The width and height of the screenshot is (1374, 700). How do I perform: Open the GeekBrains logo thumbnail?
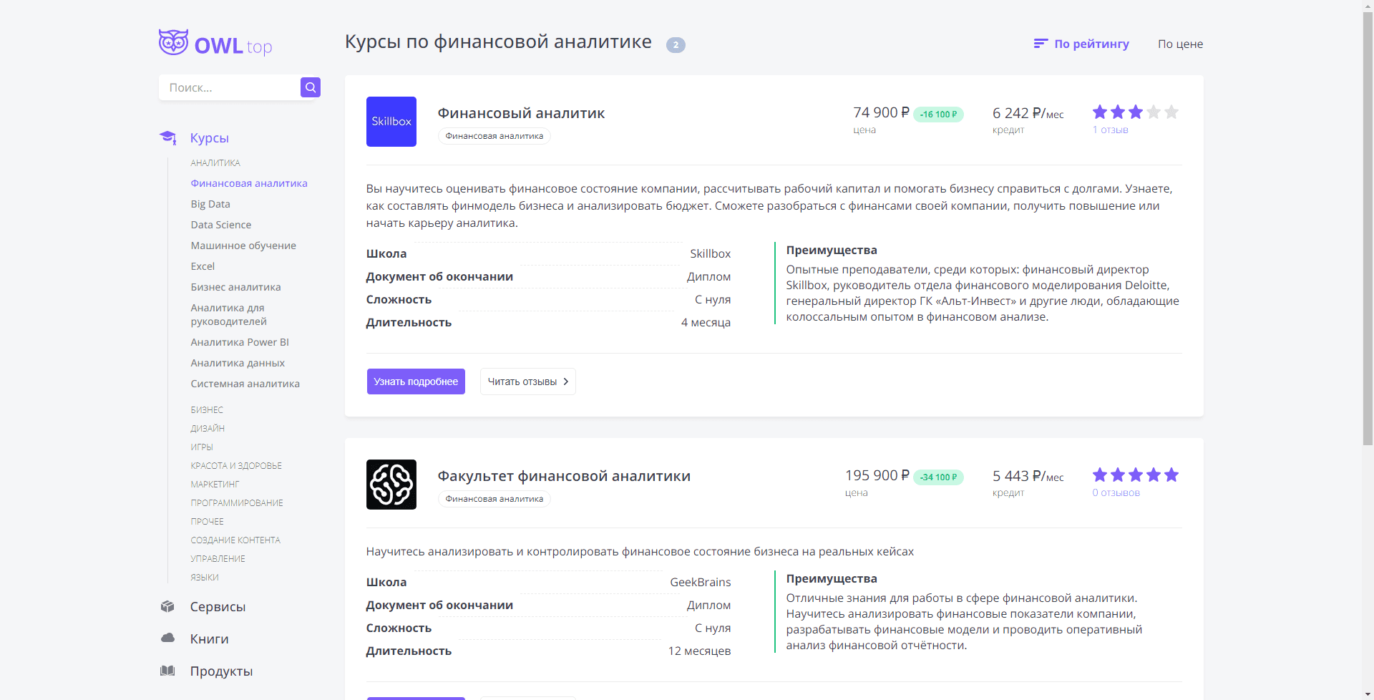point(391,484)
